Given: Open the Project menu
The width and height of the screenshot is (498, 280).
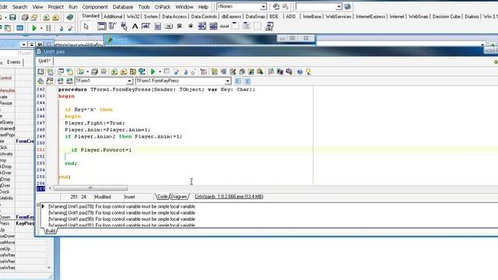Looking at the screenshot, I should tap(55, 7).
